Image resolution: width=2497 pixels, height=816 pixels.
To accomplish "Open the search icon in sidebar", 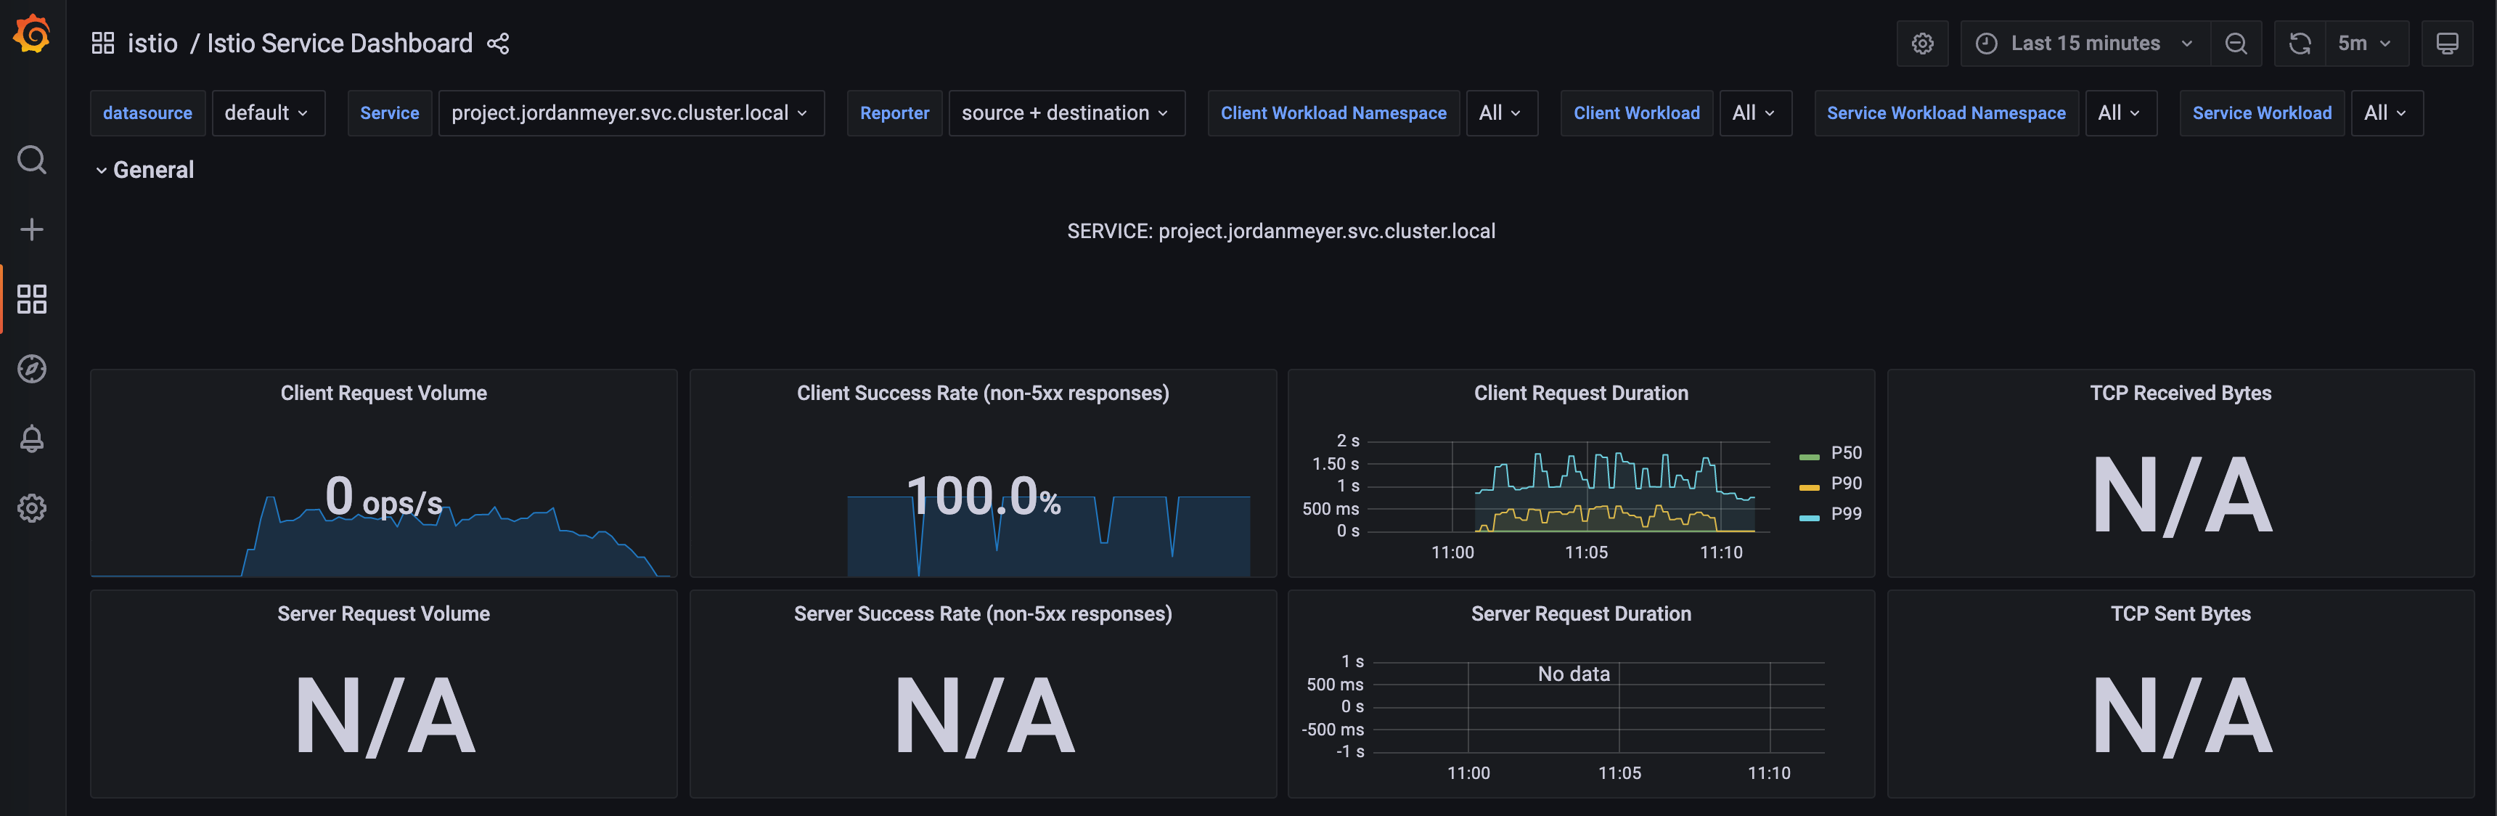I will [x=32, y=160].
